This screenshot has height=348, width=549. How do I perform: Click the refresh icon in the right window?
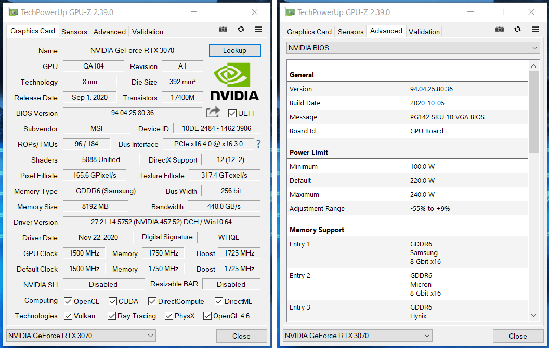(x=517, y=30)
